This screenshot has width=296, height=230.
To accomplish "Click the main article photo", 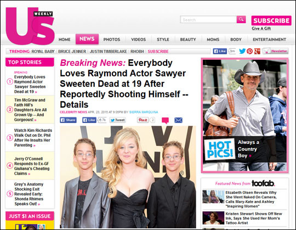I will tap(128, 177).
